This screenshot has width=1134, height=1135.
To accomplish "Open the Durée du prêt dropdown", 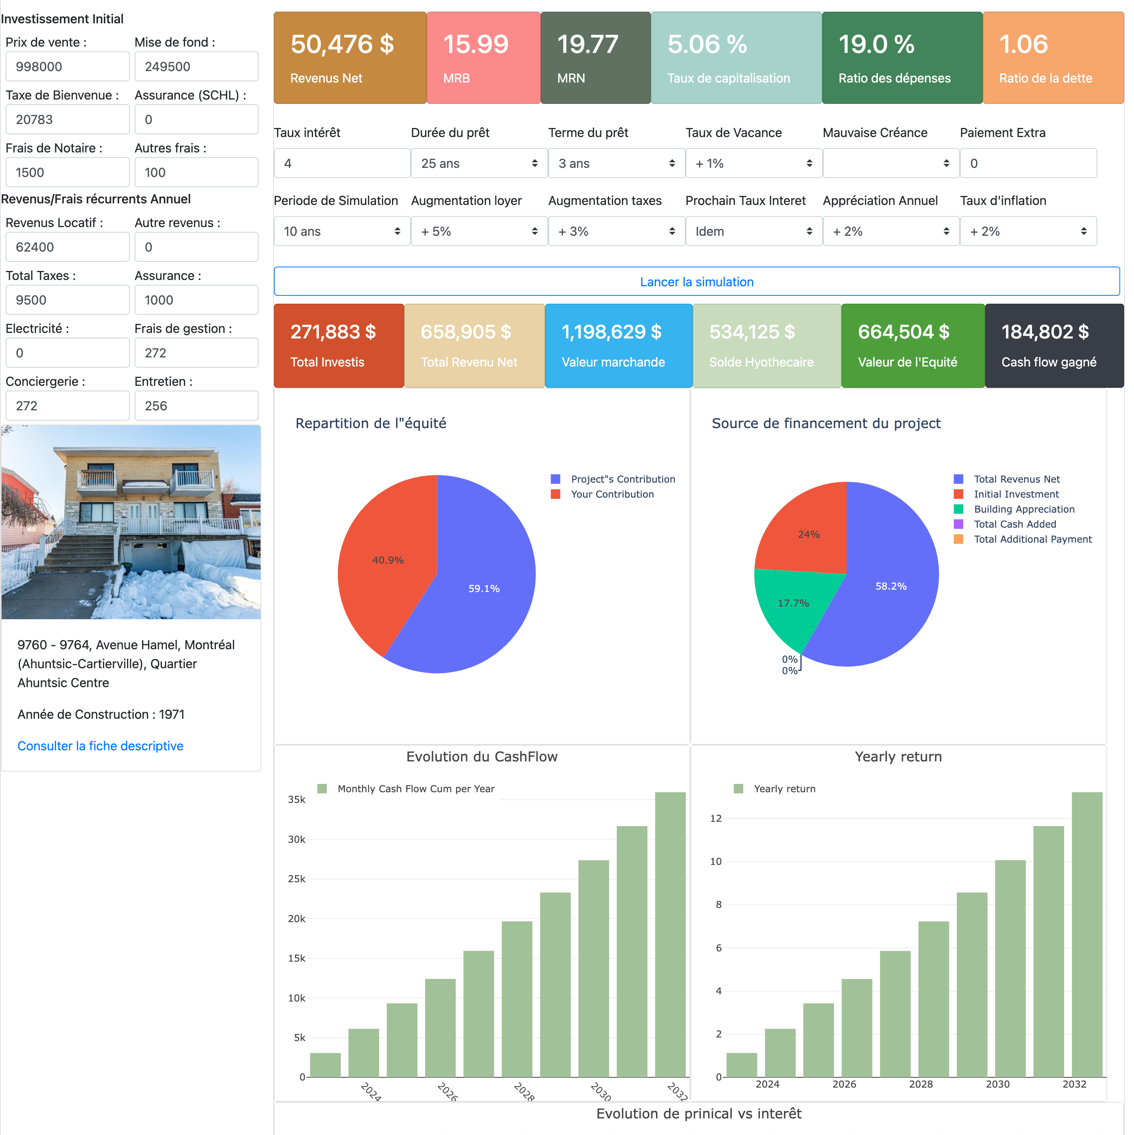I will tap(479, 163).
